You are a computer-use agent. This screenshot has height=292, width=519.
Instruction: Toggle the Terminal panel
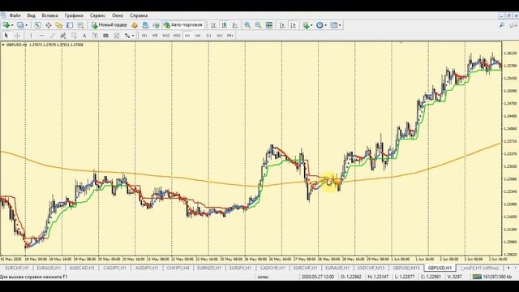click(x=70, y=25)
